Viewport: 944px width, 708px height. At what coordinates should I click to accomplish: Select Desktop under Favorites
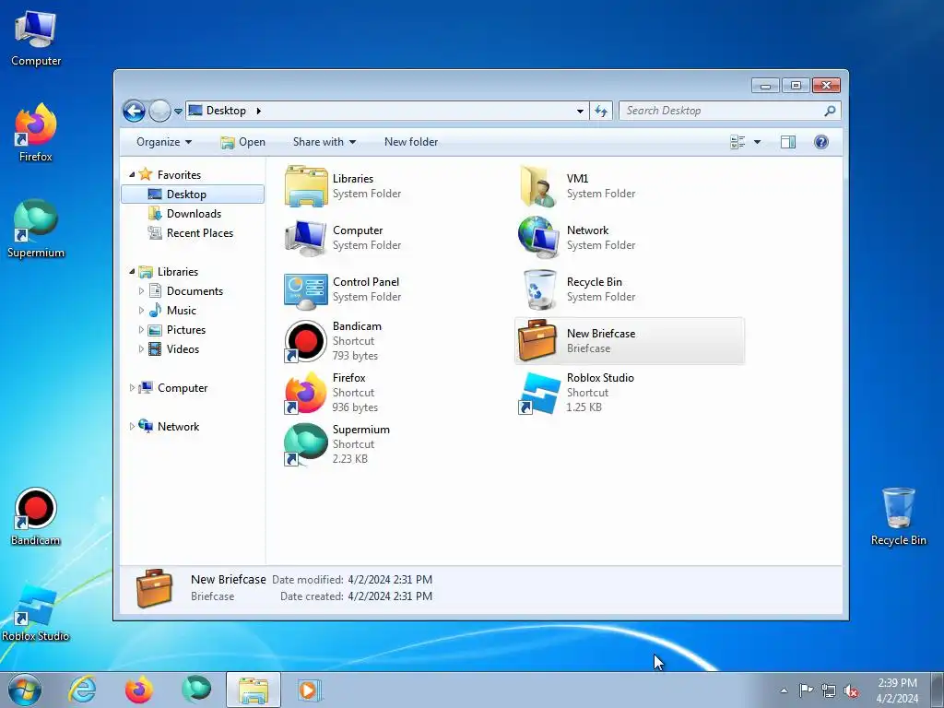193,195
